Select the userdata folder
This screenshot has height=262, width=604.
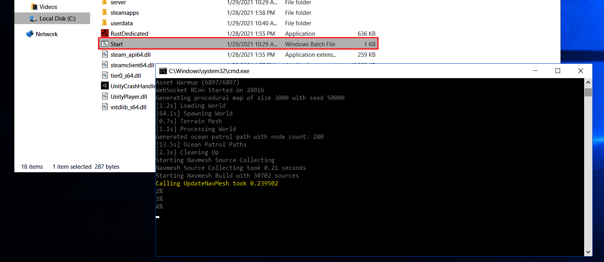coord(122,23)
